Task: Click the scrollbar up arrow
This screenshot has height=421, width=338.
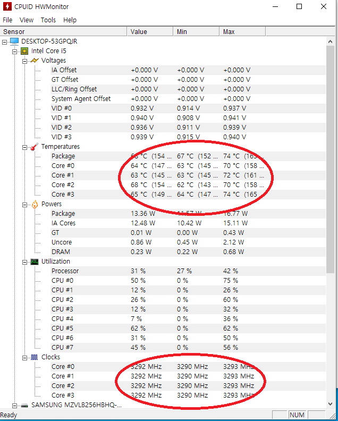Action: pyautogui.click(x=330, y=41)
